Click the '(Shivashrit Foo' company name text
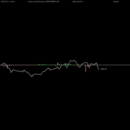Image resolution: width=130 pixels, height=130 pixels. coord(78,2)
